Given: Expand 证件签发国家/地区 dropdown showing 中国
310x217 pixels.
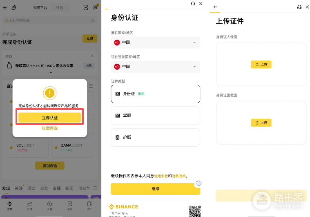Looking at the screenshot, I should click(155, 67).
